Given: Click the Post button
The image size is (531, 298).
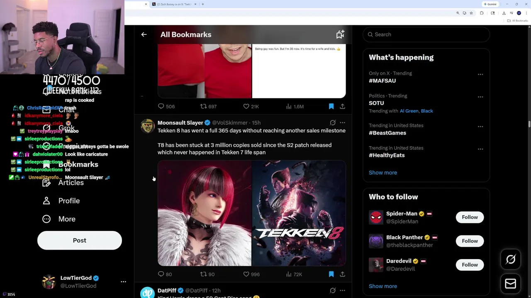Looking at the screenshot, I should click(80, 240).
